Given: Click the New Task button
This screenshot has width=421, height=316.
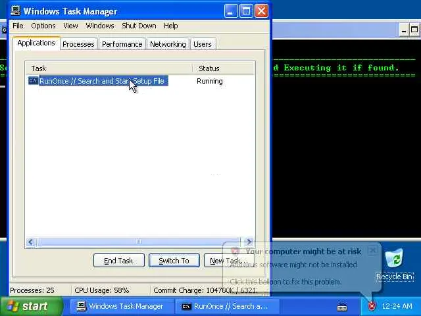Looking at the screenshot, I should click(229, 261).
